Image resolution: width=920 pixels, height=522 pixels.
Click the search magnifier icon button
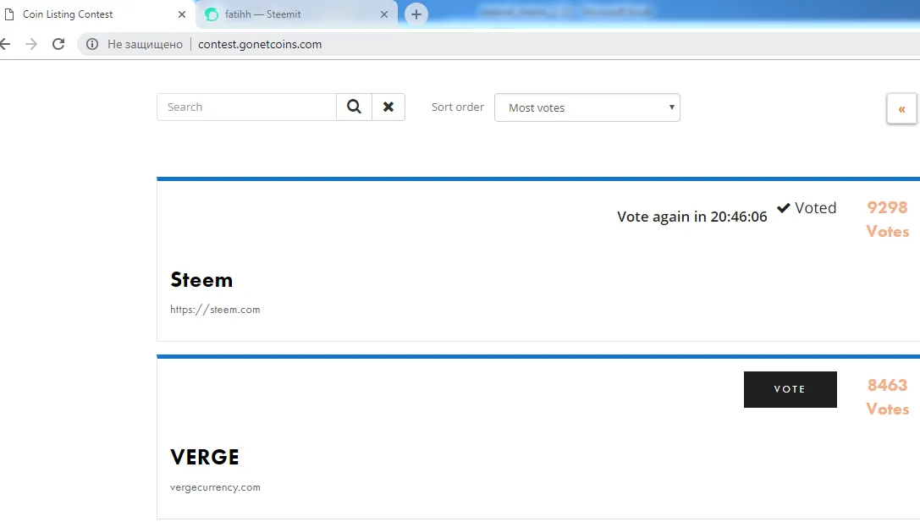pos(354,107)
